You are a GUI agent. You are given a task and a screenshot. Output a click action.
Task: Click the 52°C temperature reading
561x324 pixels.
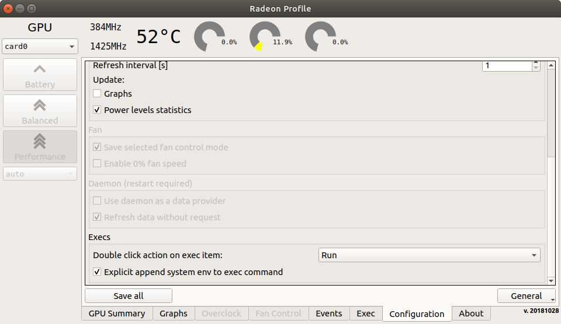159,36
